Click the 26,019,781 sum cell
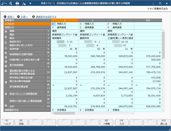171x131 pixels. (x=65, y=106)
